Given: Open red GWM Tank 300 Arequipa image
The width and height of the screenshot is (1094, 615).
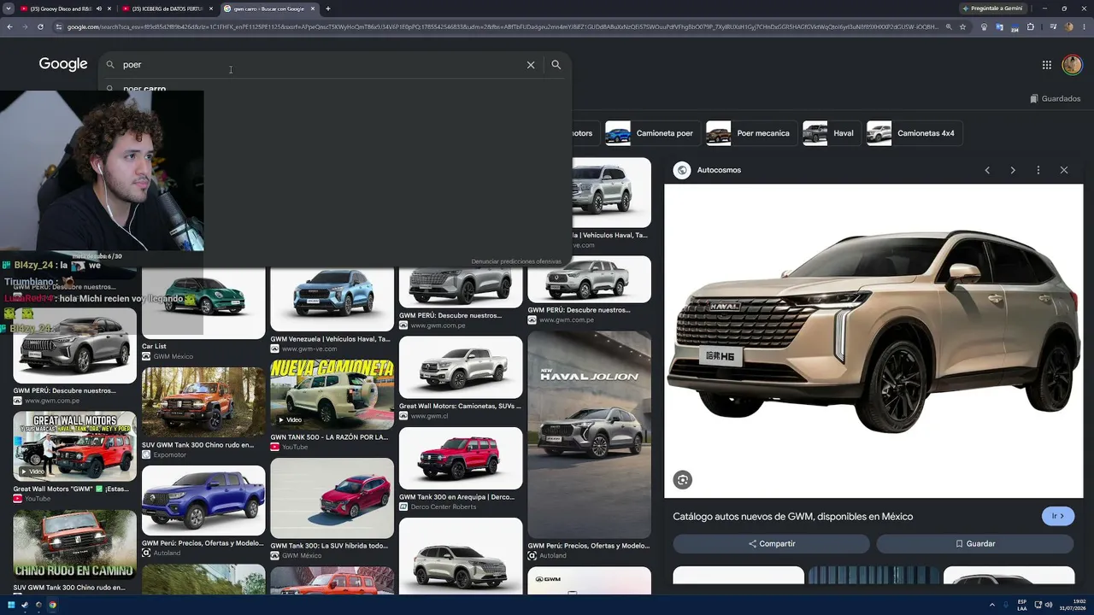Looking at the screenshot, I should click(461, 458).
